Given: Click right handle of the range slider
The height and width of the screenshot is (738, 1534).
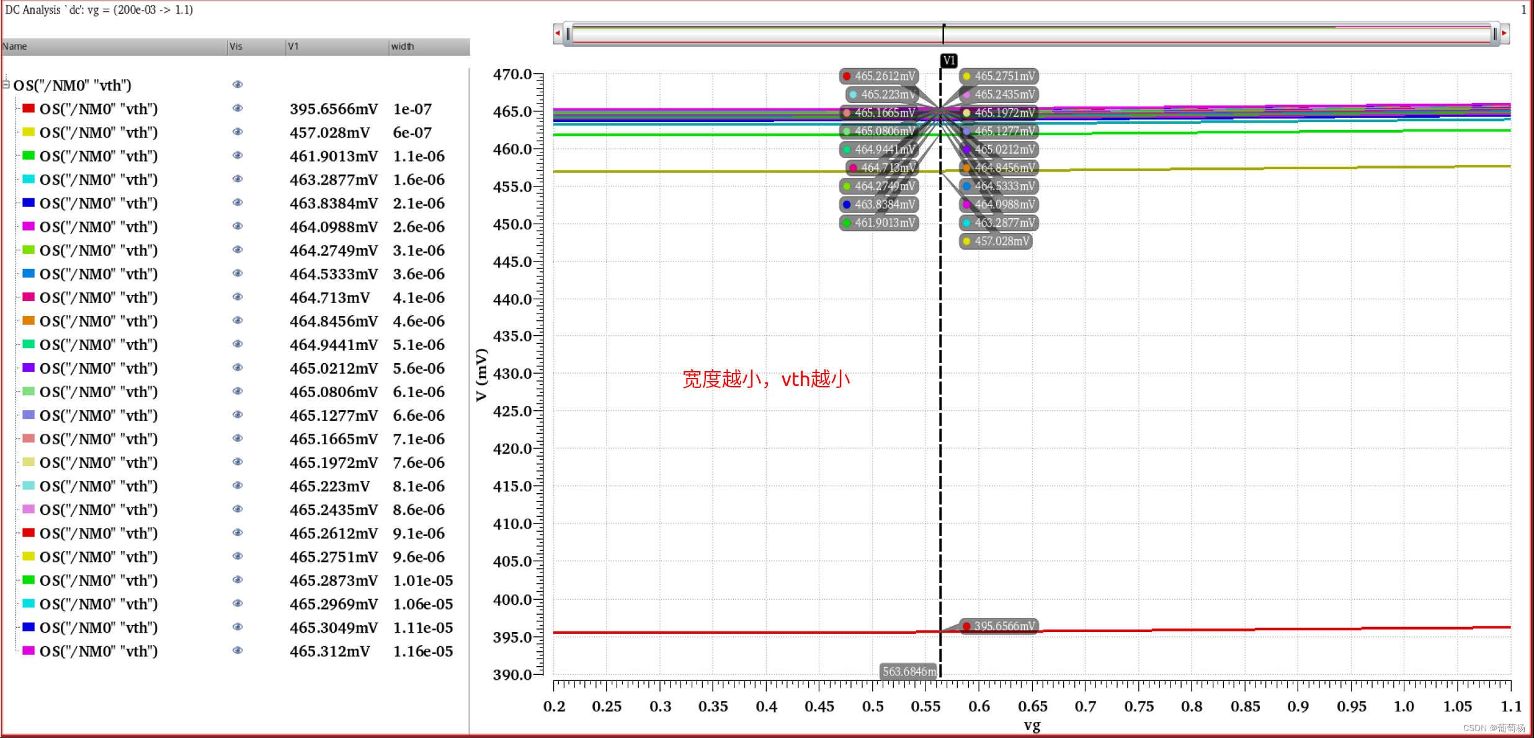Looking at the screenshot, I should [x=1495, y=33].
